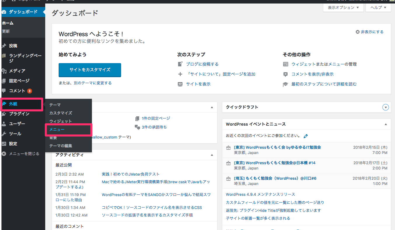This screenshot has width=395, height=230.
Task: Open the 実践！初めてのJMeter負荷テスト post link
Action: point(130,174)
